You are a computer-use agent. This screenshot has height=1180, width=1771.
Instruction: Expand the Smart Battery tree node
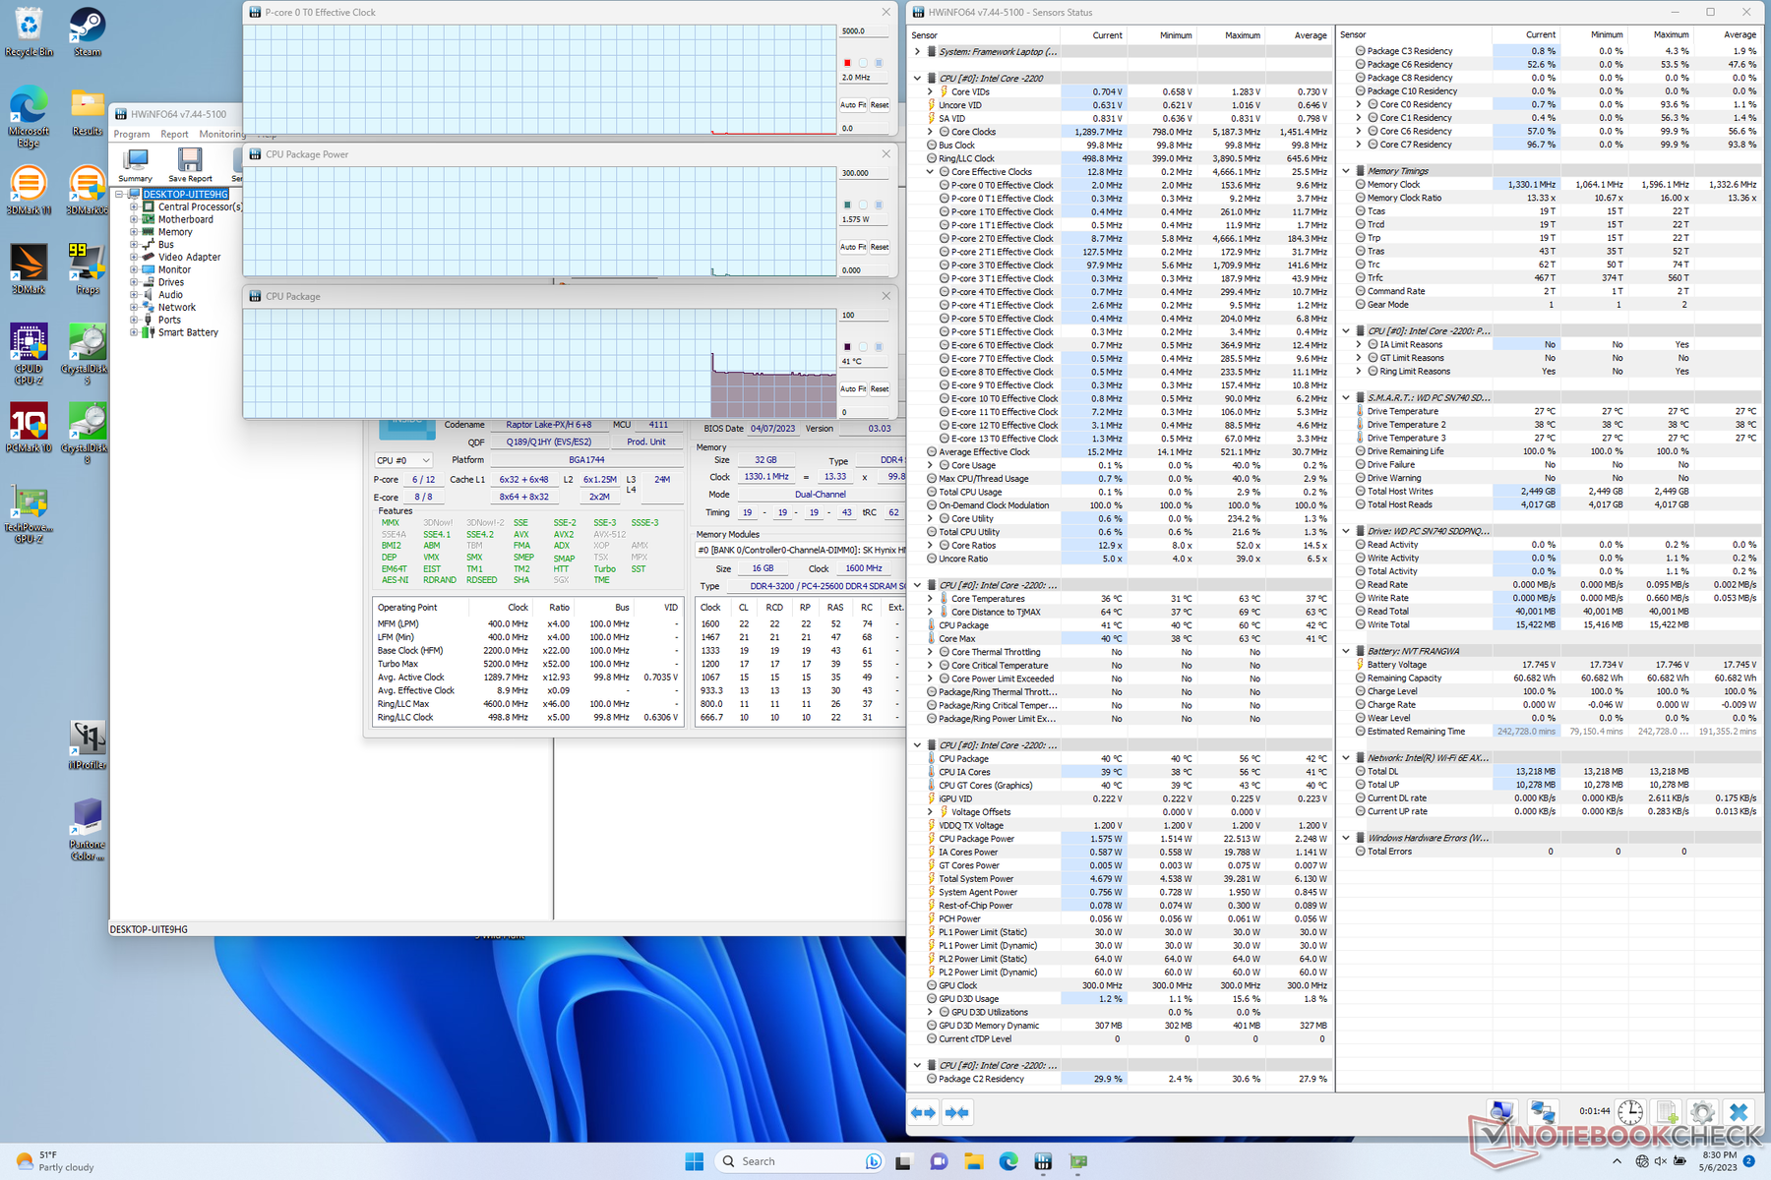(x=134, y=332)
